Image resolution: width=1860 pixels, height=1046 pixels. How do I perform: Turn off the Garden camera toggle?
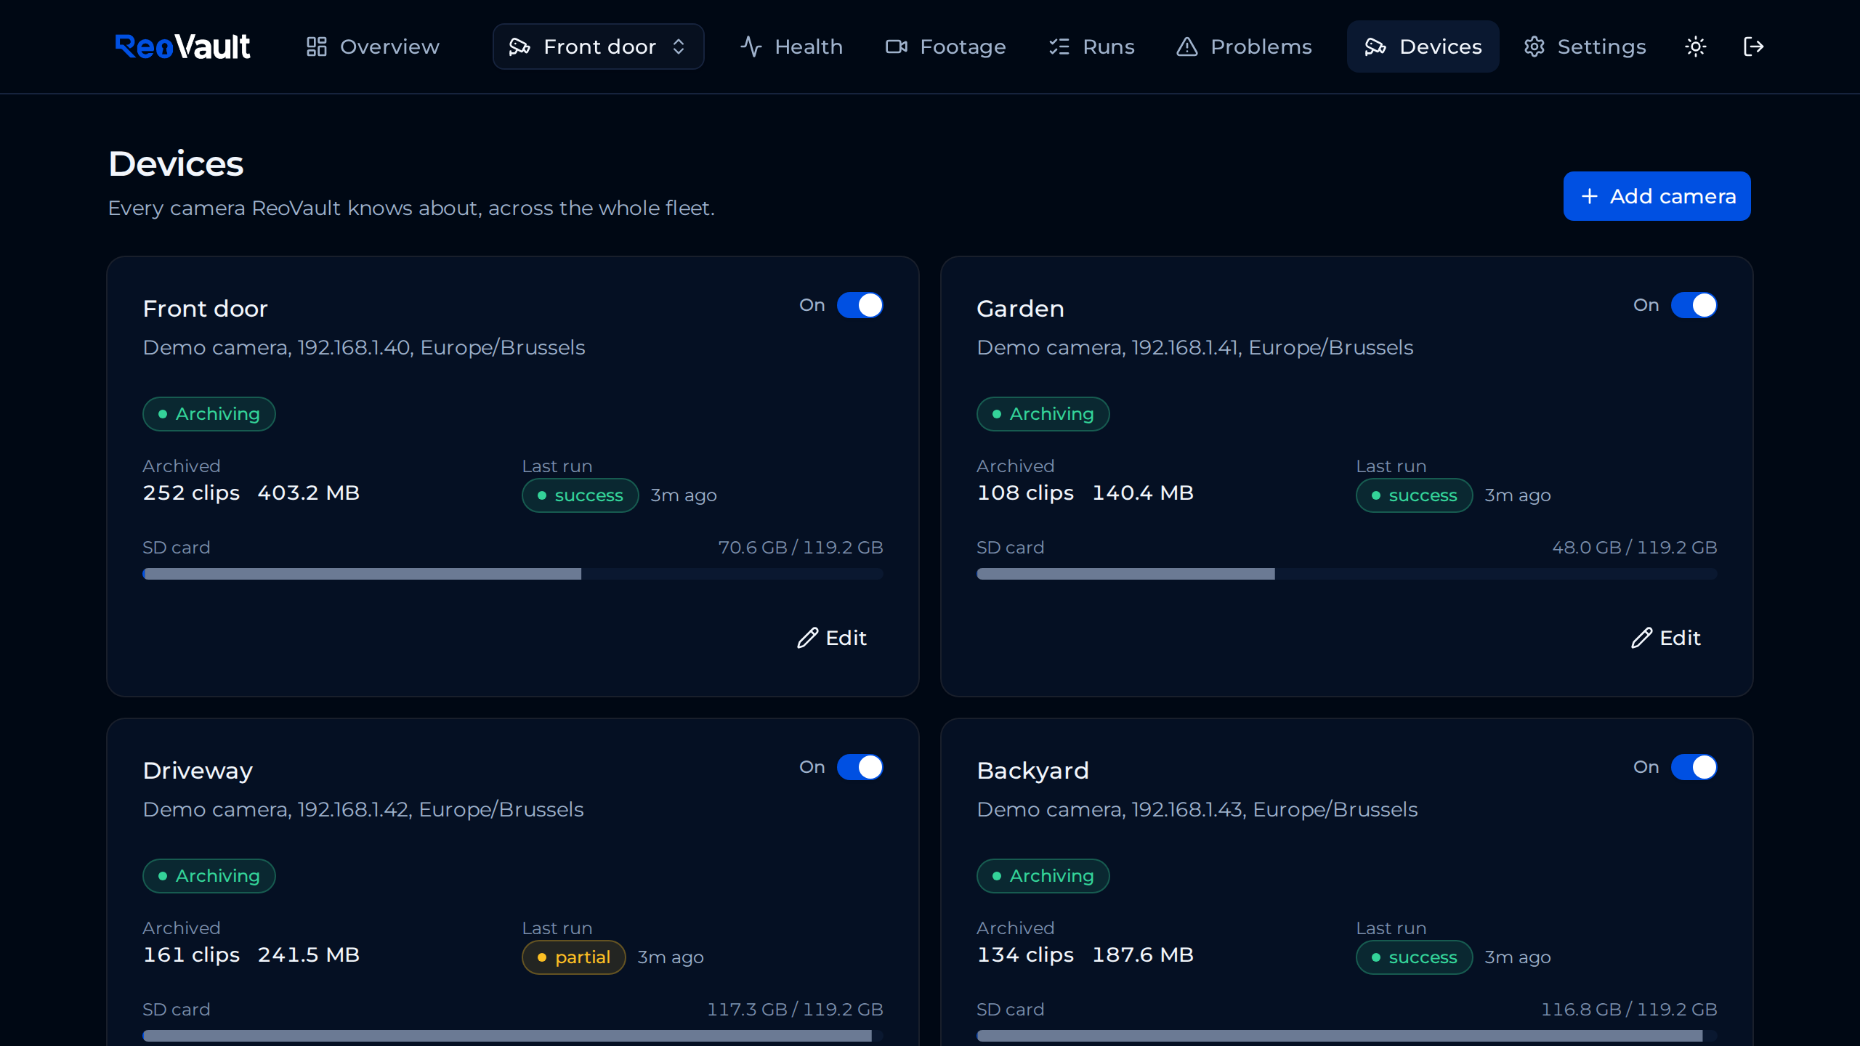point(1694,305)
